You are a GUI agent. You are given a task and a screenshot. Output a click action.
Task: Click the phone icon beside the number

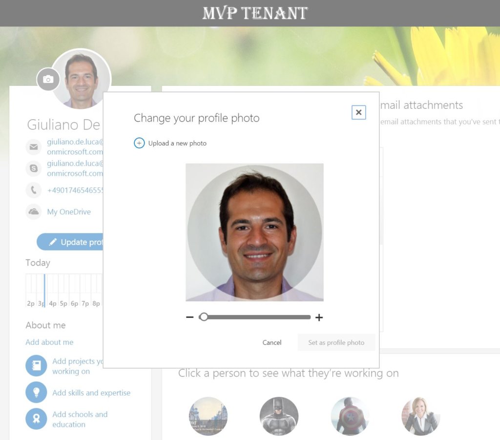coord(33,190)
